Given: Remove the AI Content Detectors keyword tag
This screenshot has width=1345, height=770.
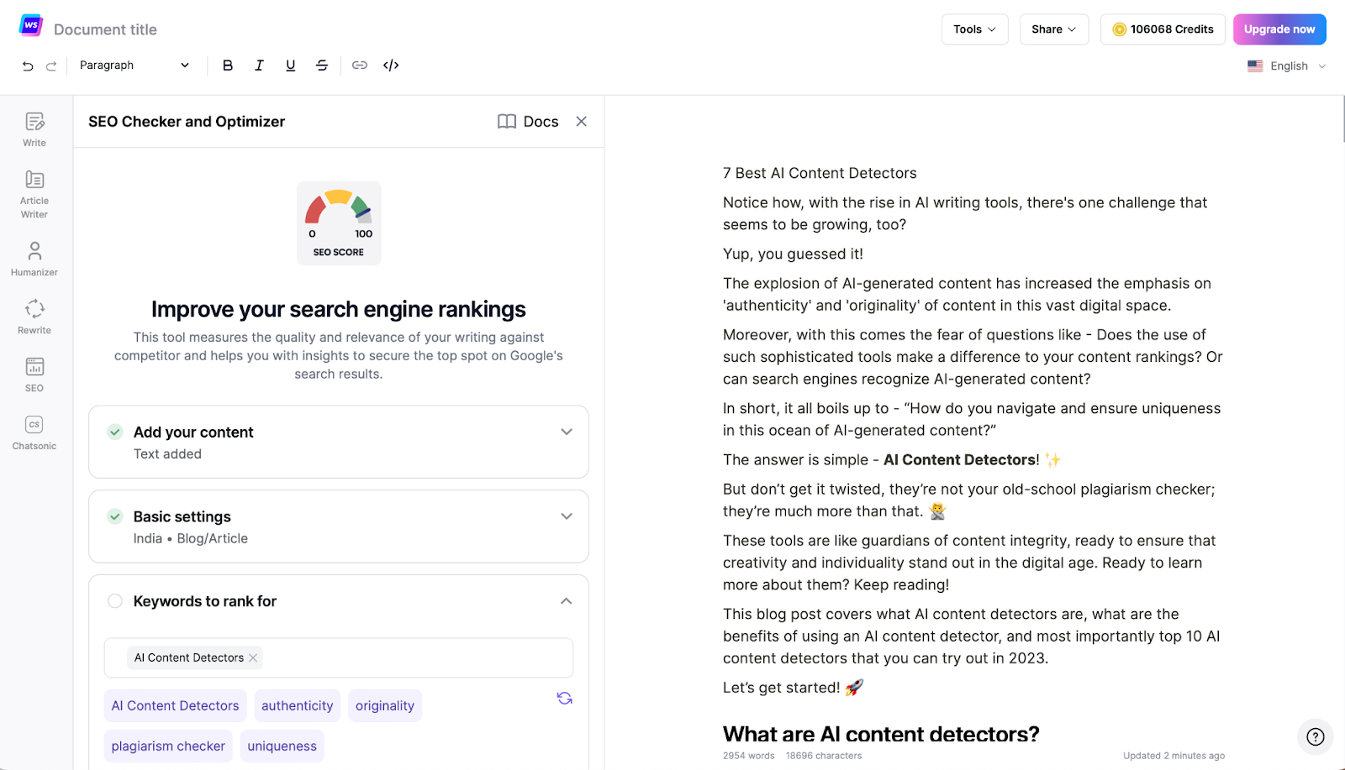Looking at the screenshot, I should pyautogui.click(x=253, y=657).
